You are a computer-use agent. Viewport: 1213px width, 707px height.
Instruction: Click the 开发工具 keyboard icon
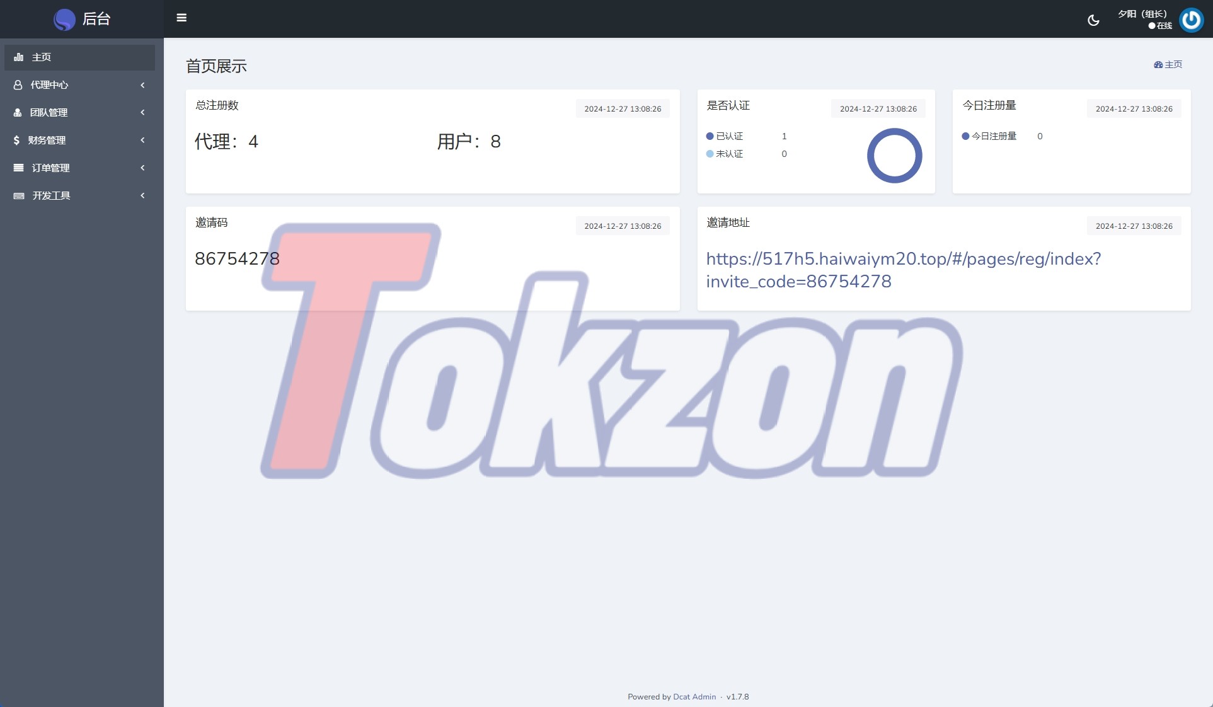click(19, 196)
